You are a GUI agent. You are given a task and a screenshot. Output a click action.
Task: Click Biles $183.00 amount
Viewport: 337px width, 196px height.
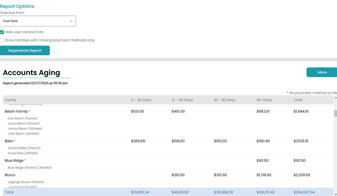220,141
